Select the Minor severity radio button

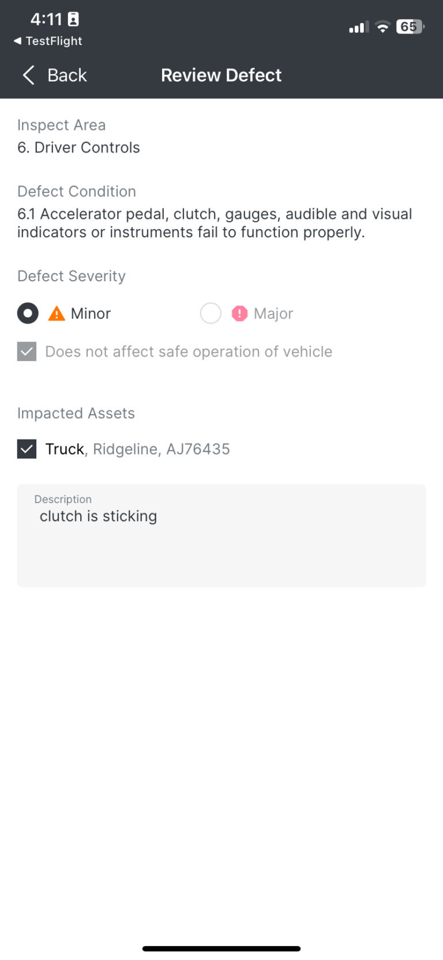[x=28, y=314]
